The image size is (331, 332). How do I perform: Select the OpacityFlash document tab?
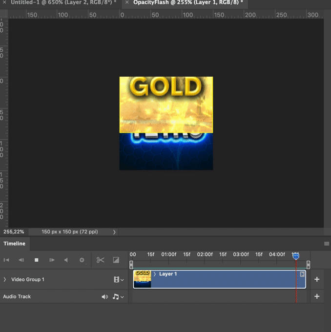point(188,2)
